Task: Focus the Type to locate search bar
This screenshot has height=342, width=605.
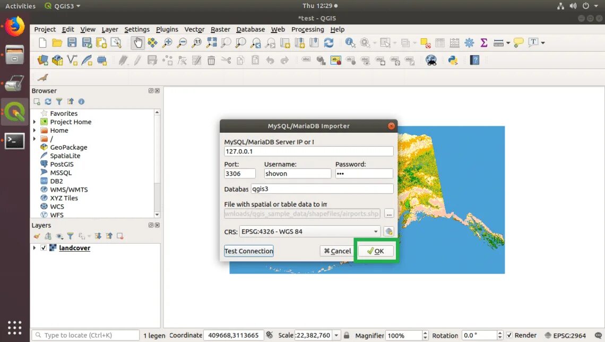Action: (85, 335)
